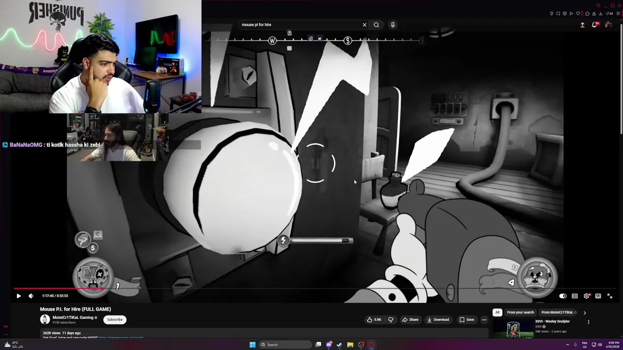Open browser downloads icon
The height and width of the screenshot is (350, 623).
[x=601, y=14]
